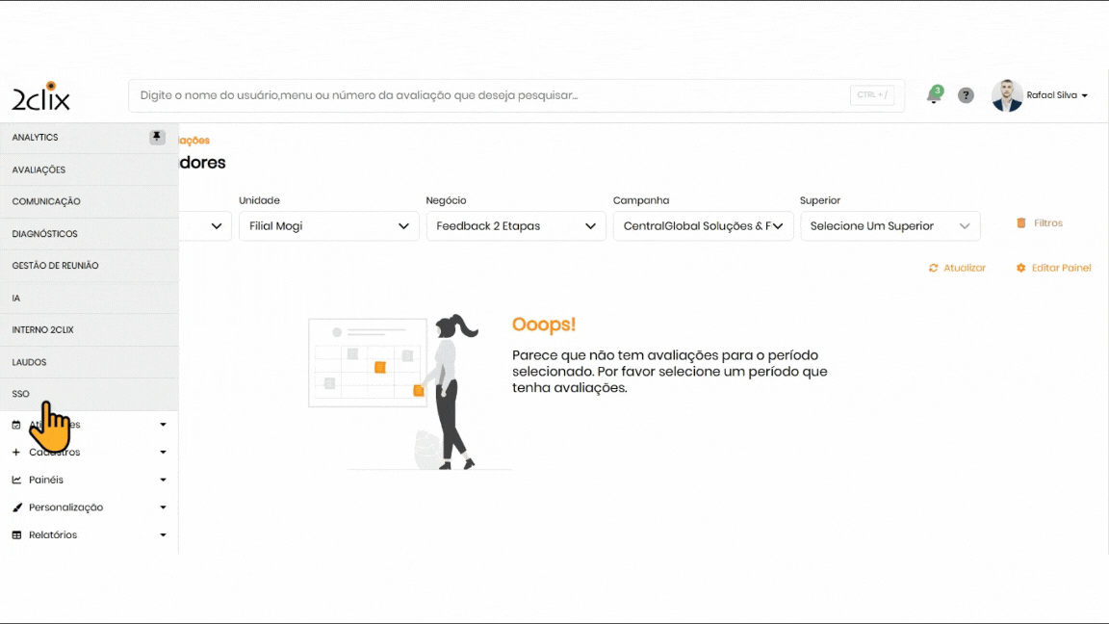Click the help question mark icon

tap(966, 95)
